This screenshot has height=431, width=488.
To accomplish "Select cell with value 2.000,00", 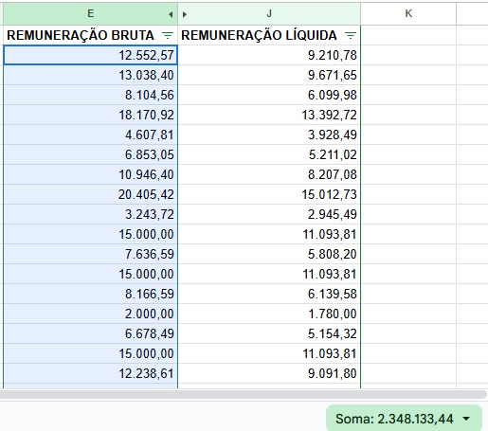I will click(x=90, y=314).
